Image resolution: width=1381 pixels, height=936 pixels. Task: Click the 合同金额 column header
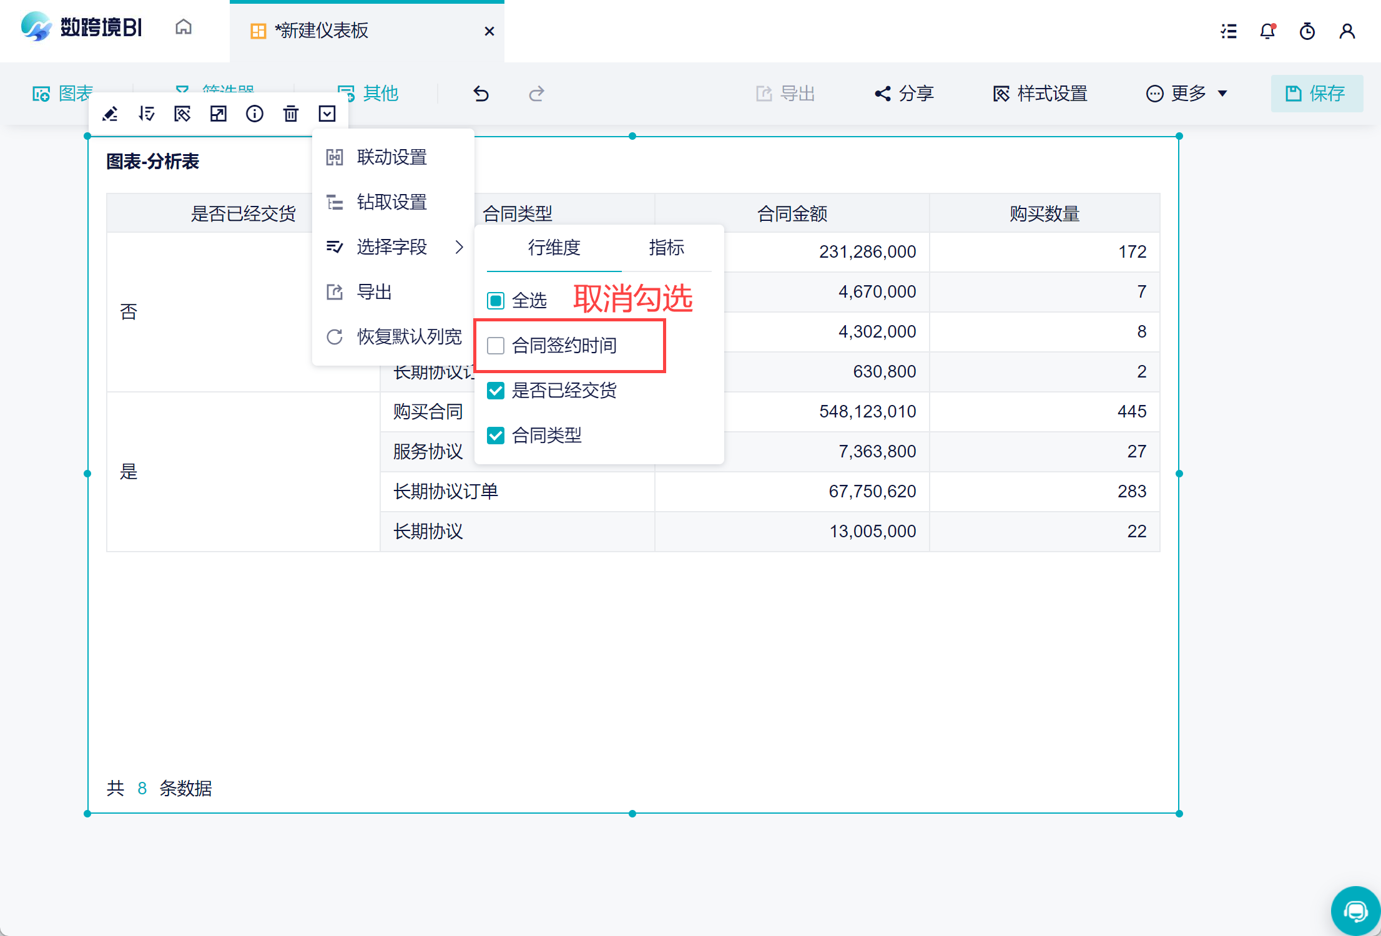[792, 213]
